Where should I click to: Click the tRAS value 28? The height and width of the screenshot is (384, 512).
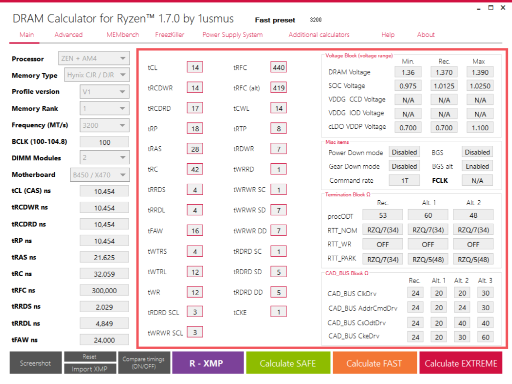(195, 149)
